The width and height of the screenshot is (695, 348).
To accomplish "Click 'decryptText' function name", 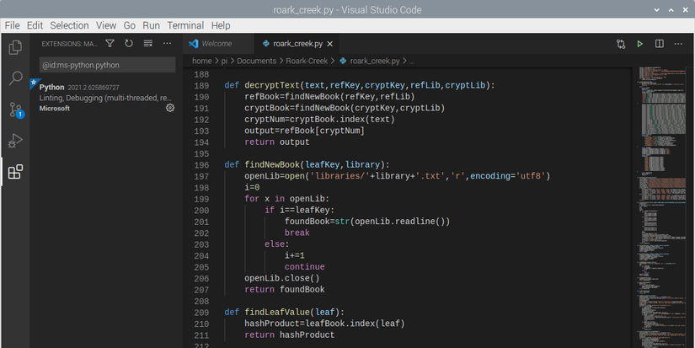I will pos(272,86).
